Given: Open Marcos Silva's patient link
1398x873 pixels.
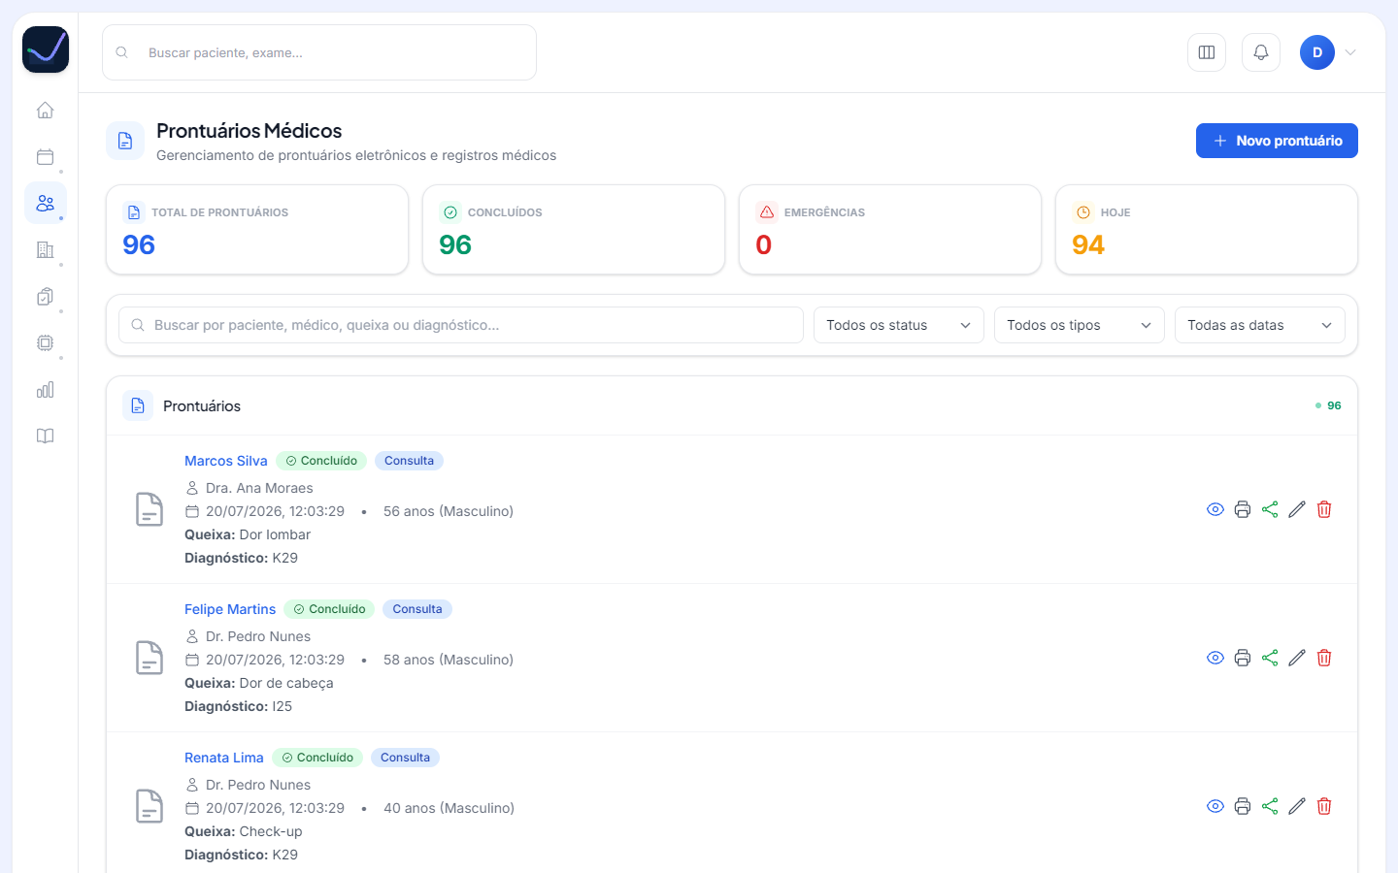Looking at the screenshot, I should click(226, 461).
